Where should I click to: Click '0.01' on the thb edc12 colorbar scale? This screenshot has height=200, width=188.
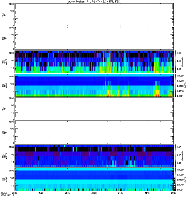pos(179,69)
